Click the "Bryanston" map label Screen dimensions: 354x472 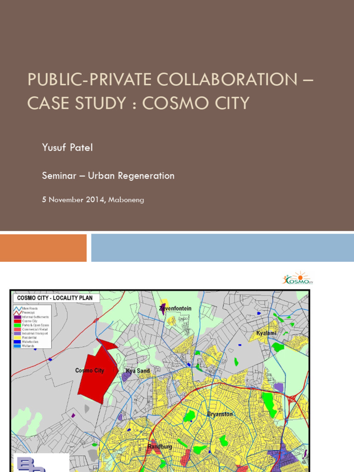pos(220,414)
